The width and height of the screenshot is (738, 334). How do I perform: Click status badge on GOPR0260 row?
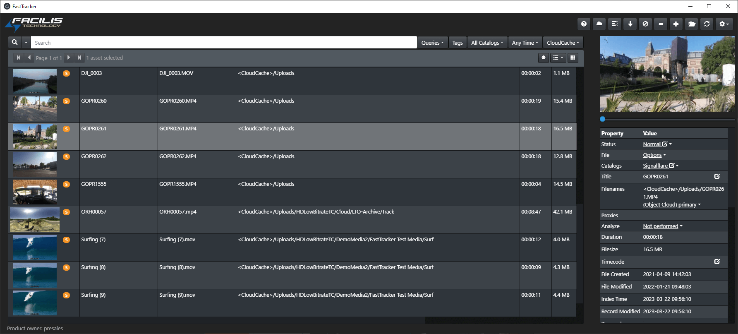pos(66,101)
